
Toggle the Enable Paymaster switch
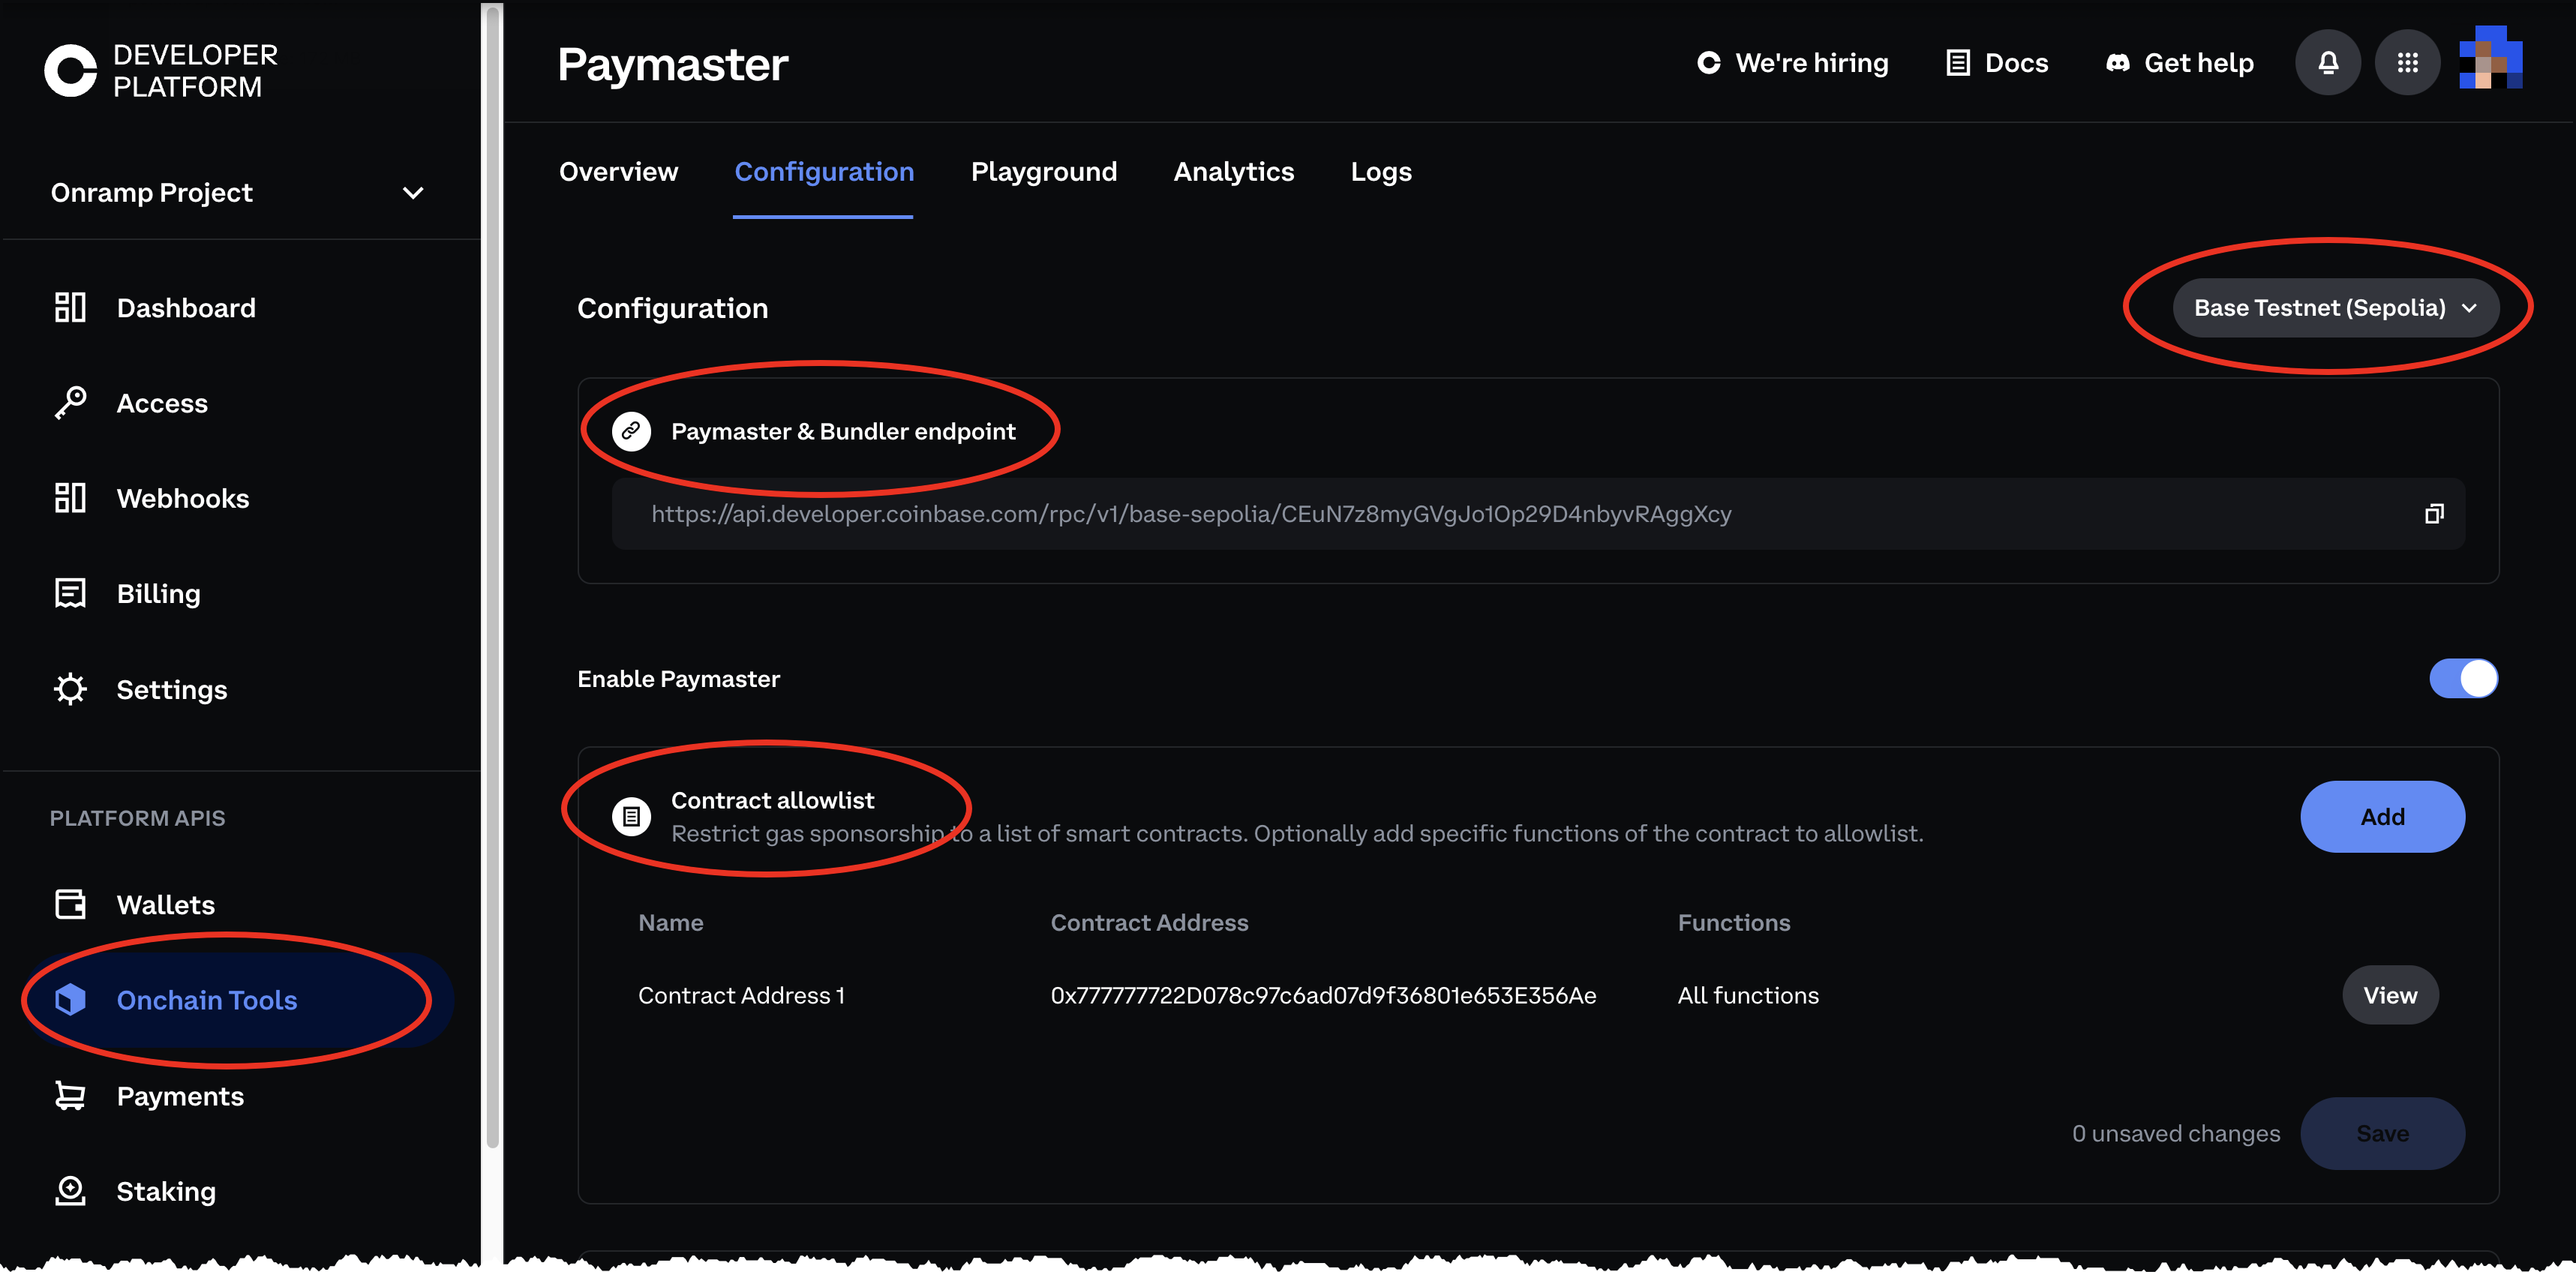(2463, 679)
